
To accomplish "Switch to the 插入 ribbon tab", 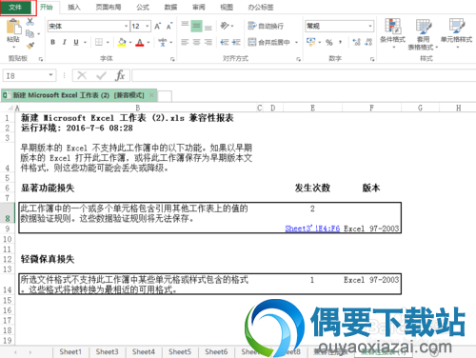I will click(x=74, y=7).
